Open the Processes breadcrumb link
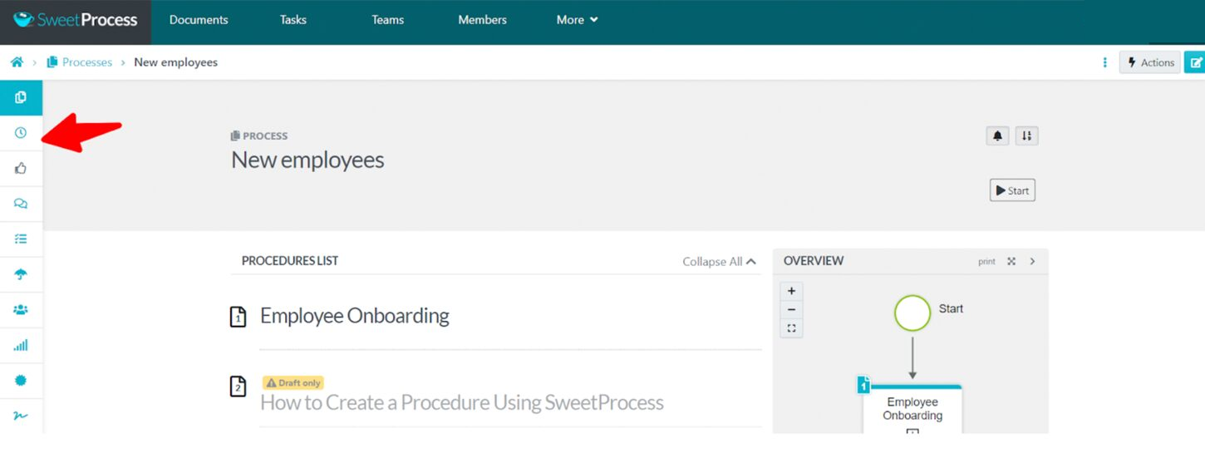Viewport: 1205px width, 458px height. [x=80, y=62]
